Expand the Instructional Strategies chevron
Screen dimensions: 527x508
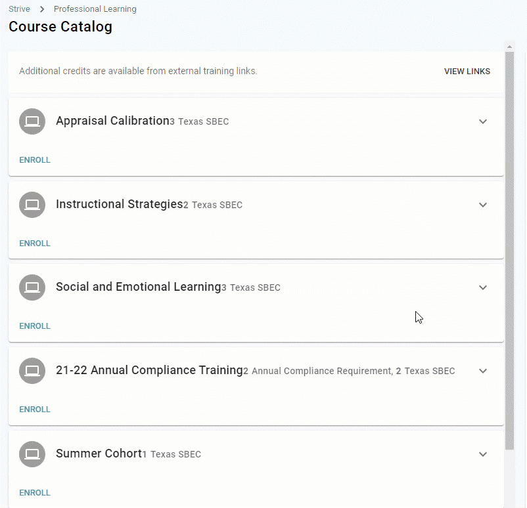[x=483, y=205]
